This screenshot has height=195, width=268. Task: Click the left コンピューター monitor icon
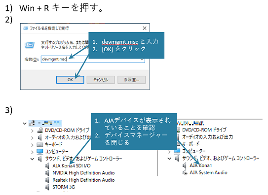tap(40, 152)
